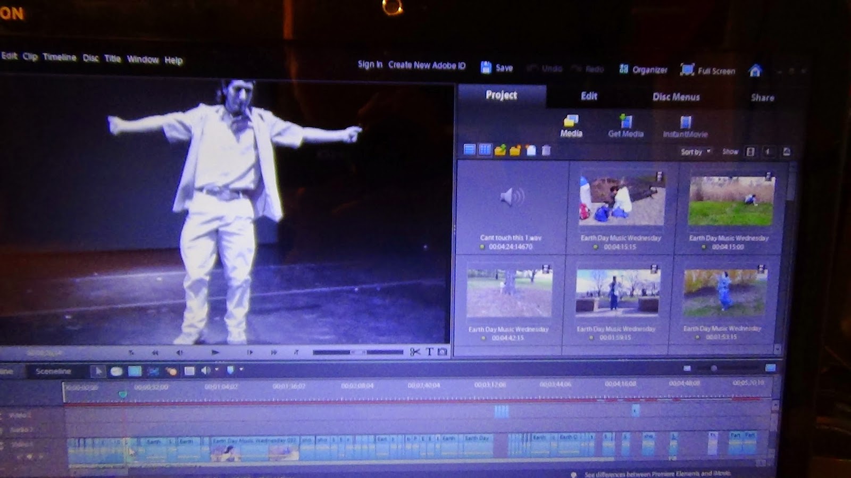This screenshot has width=851, height=478.
Task: Switch to the Disc Menus tab
Action: [x=676, y=97]
